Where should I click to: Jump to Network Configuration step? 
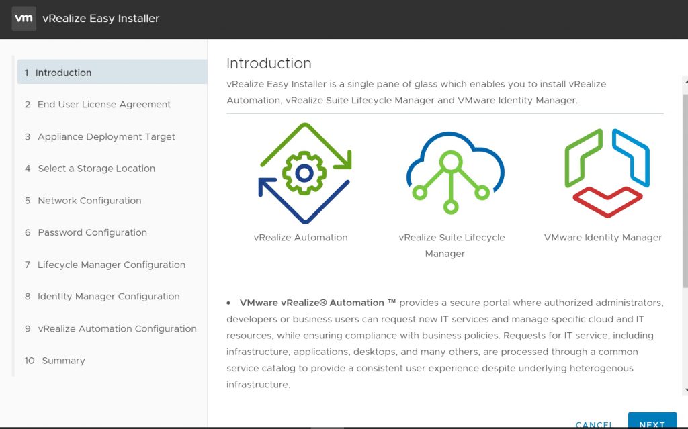pyautogui.click(x=89, y=201)
